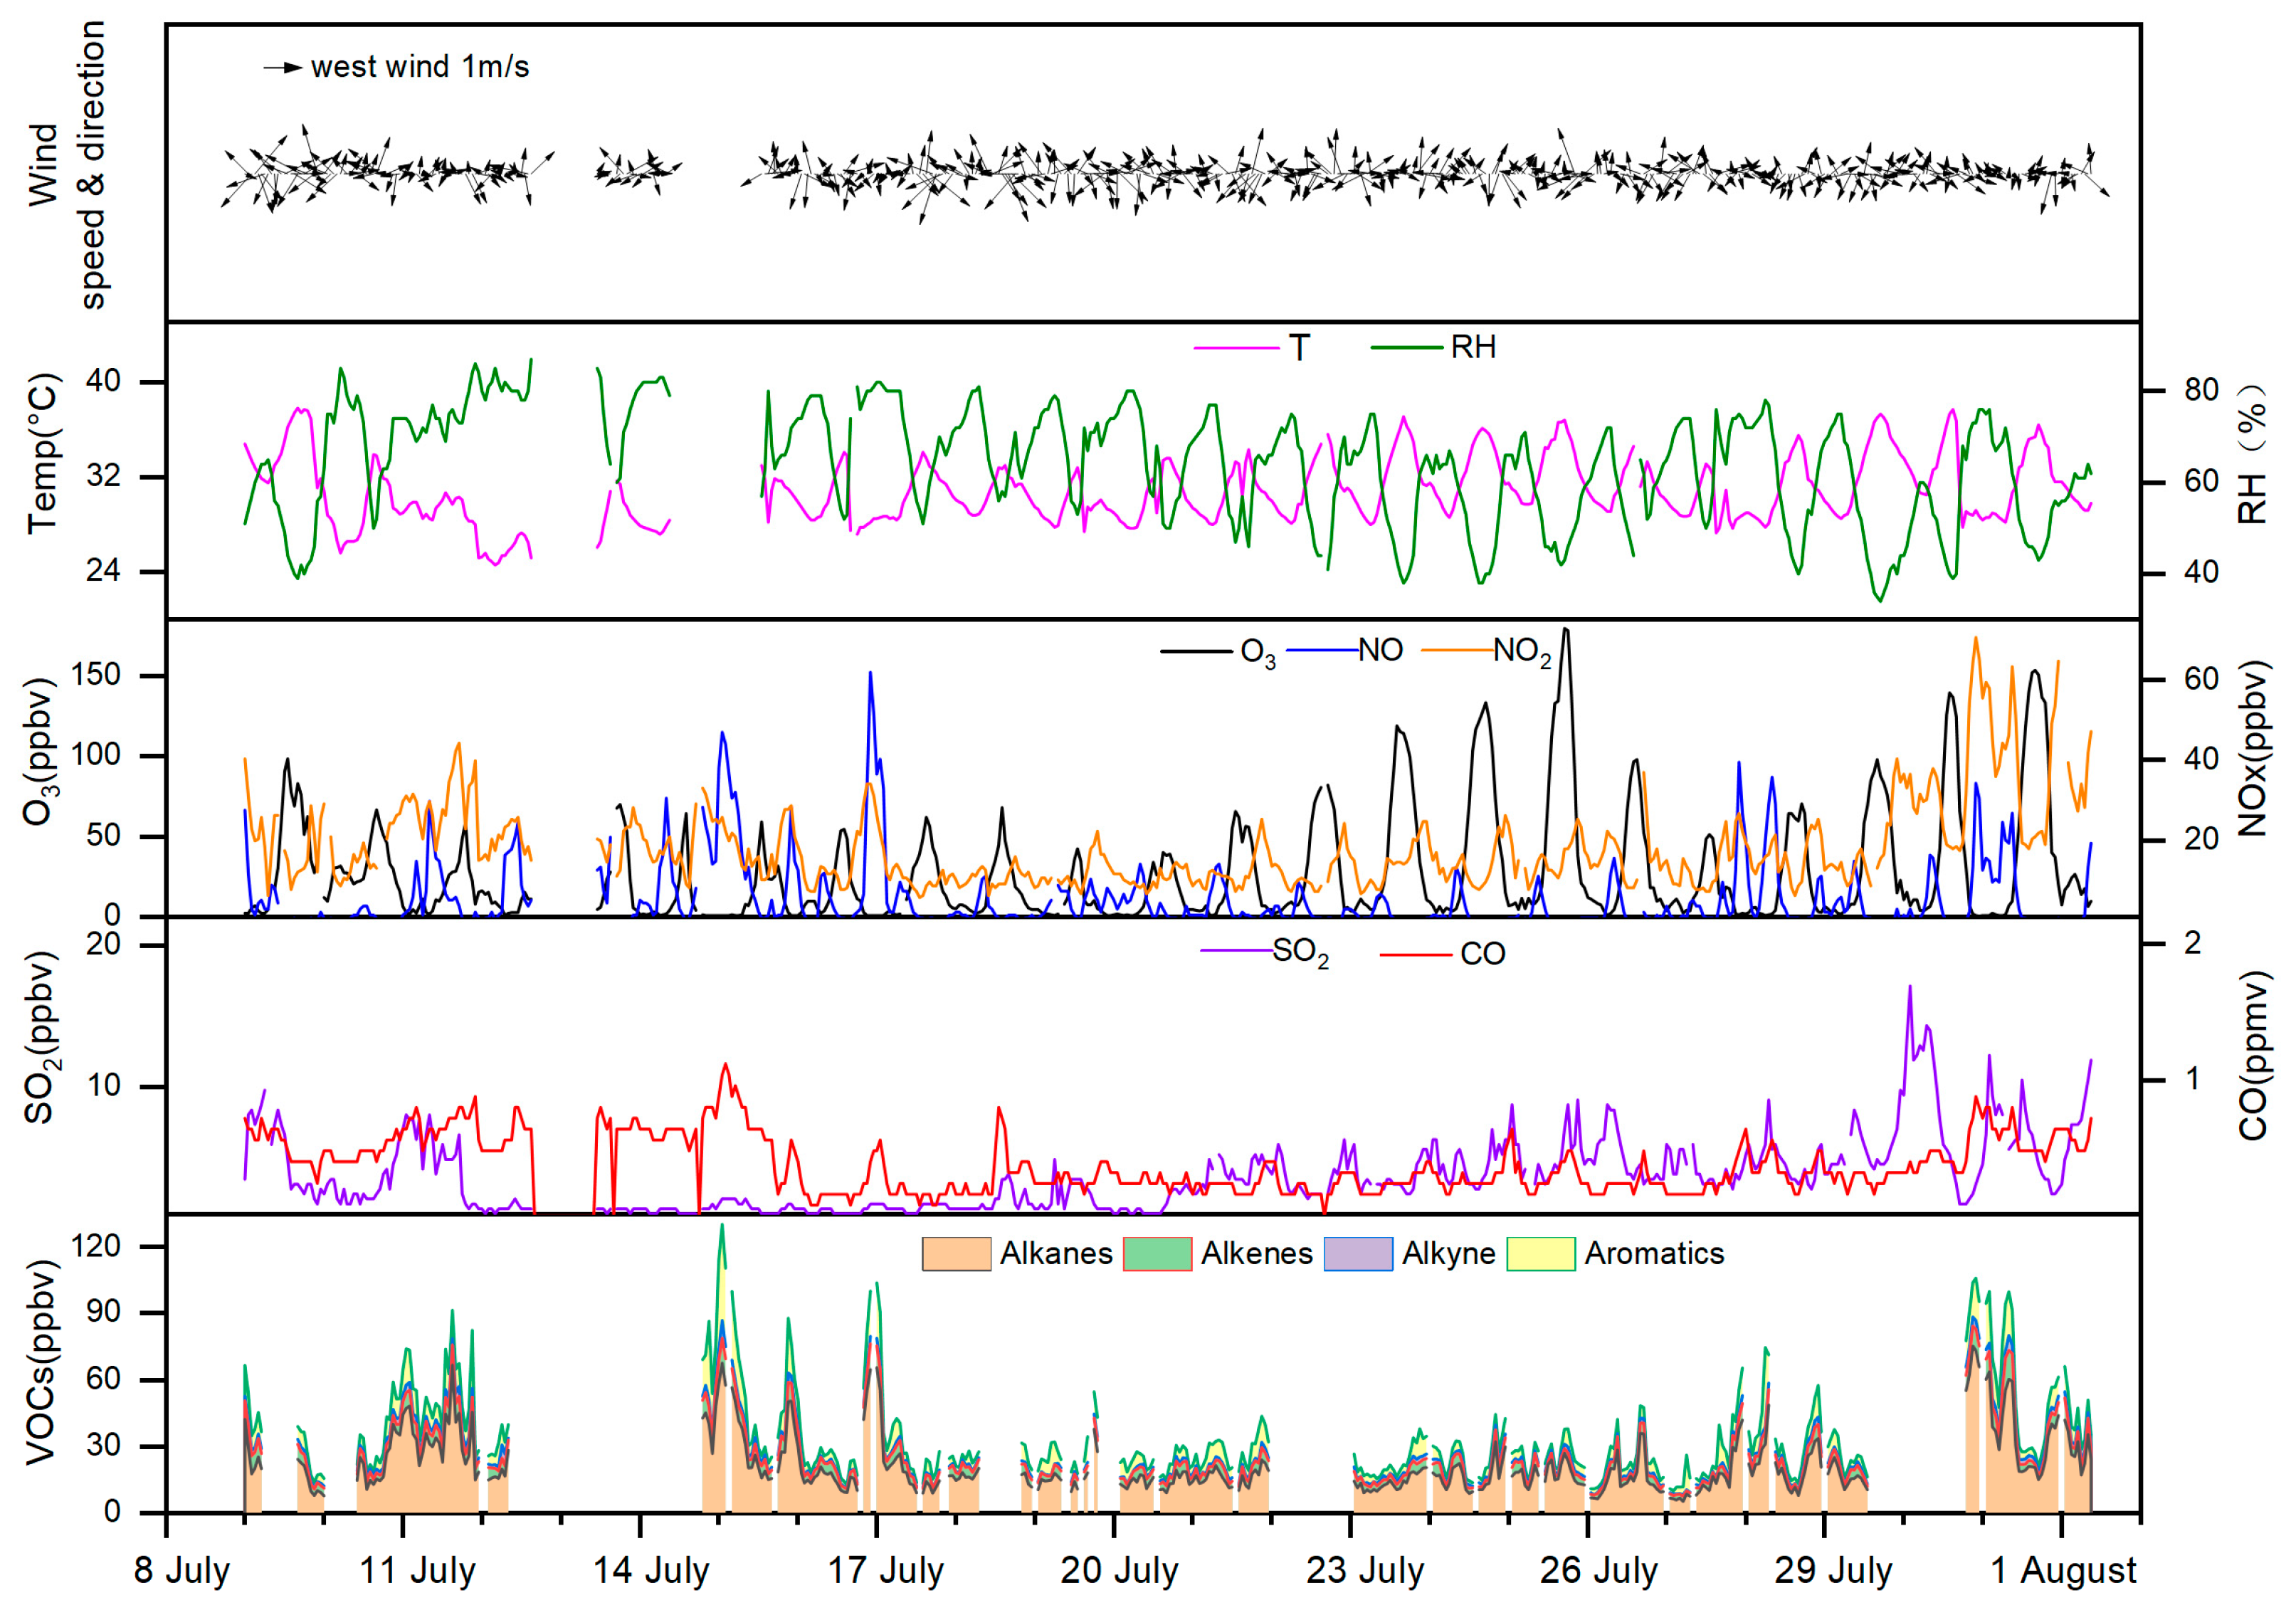Click the magenta T legend line
Screen dimensions: 2296x1615
(1236, 348)
